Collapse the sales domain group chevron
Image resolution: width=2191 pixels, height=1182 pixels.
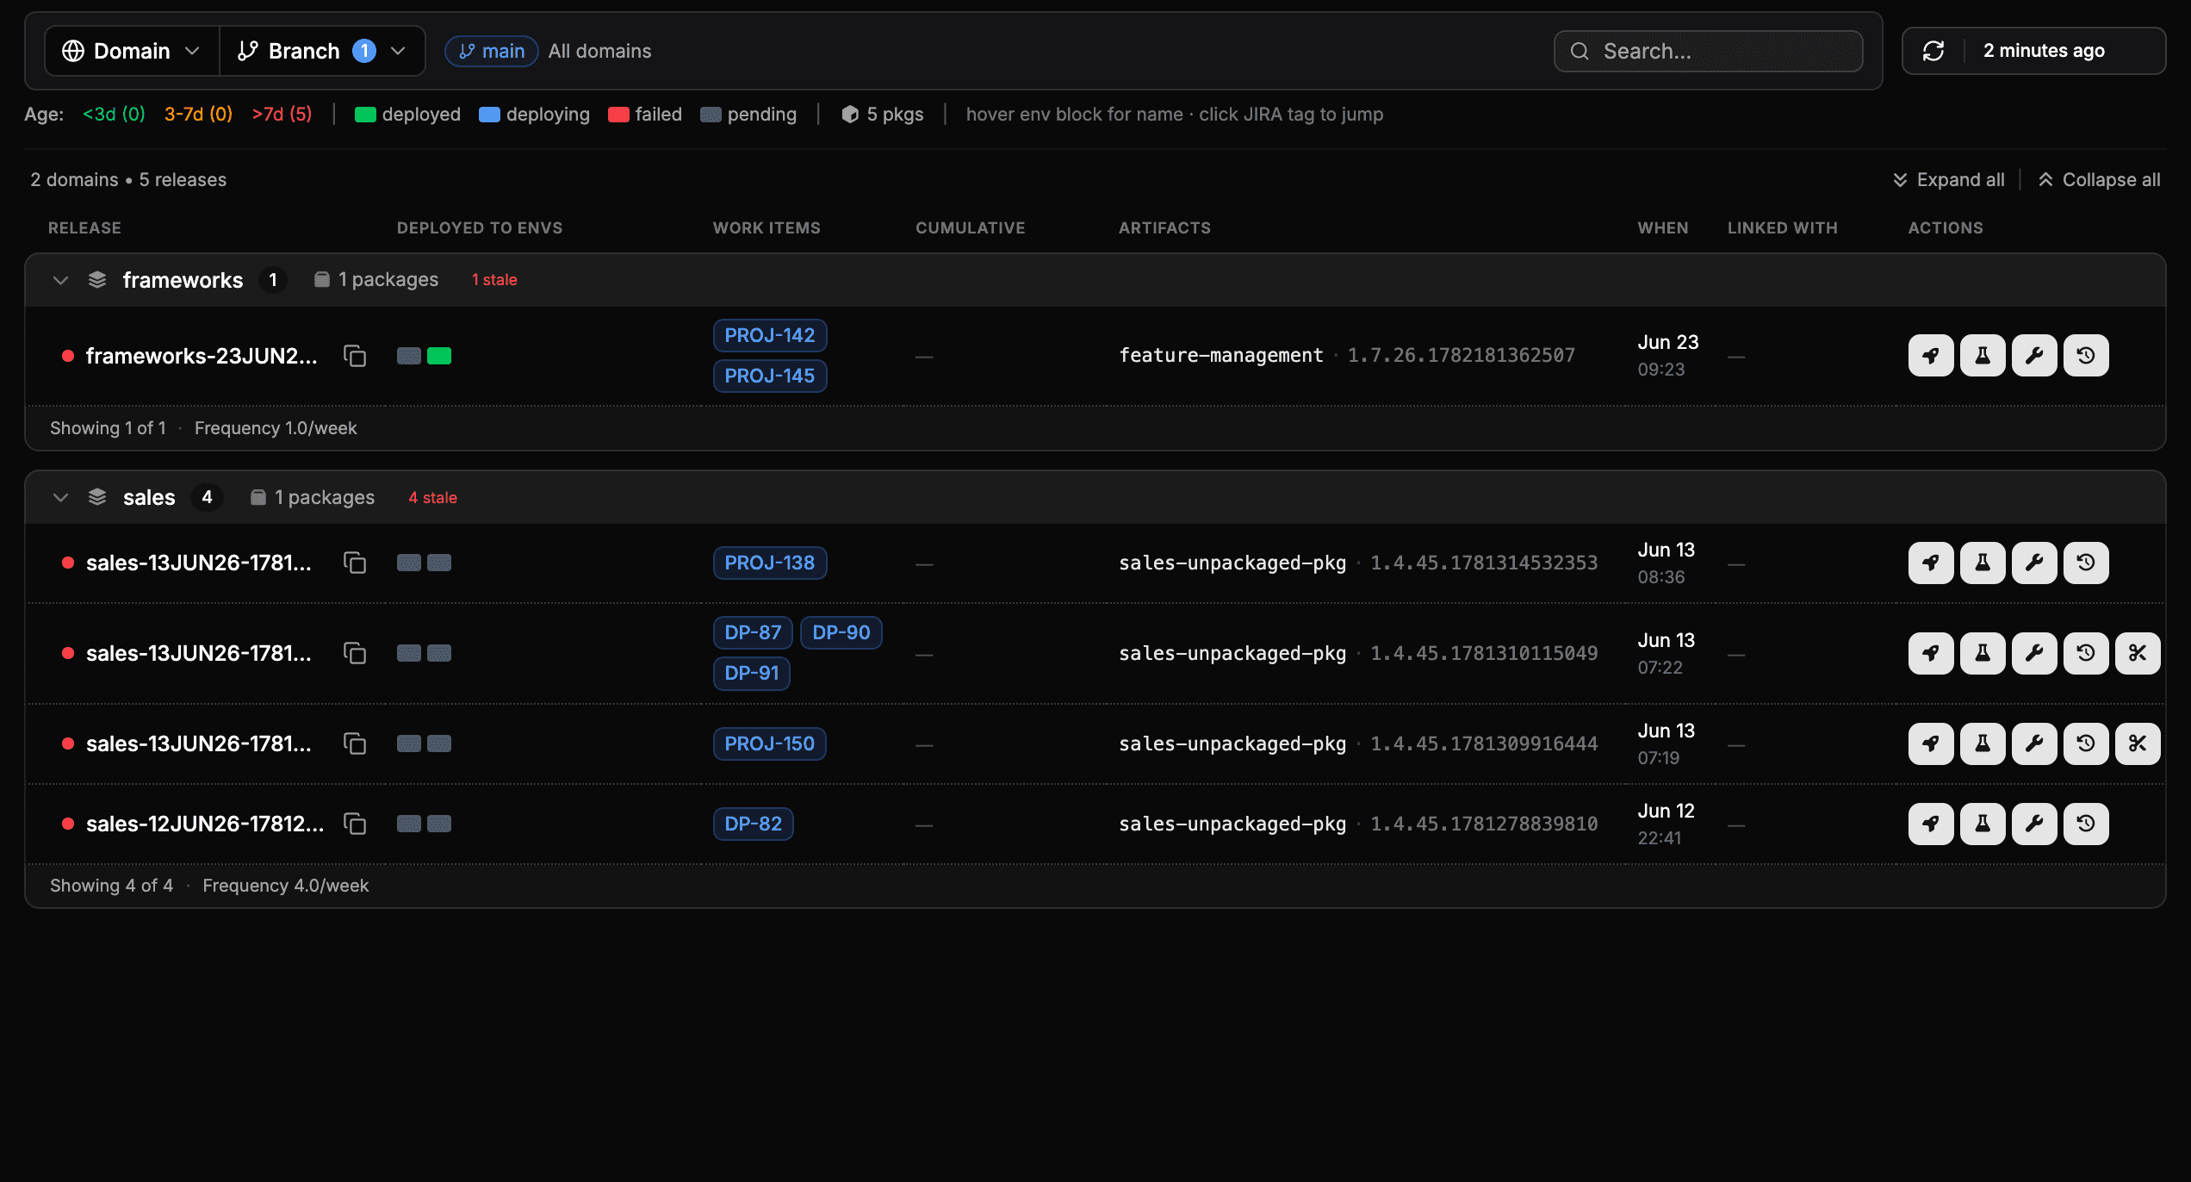pos(60,498)
